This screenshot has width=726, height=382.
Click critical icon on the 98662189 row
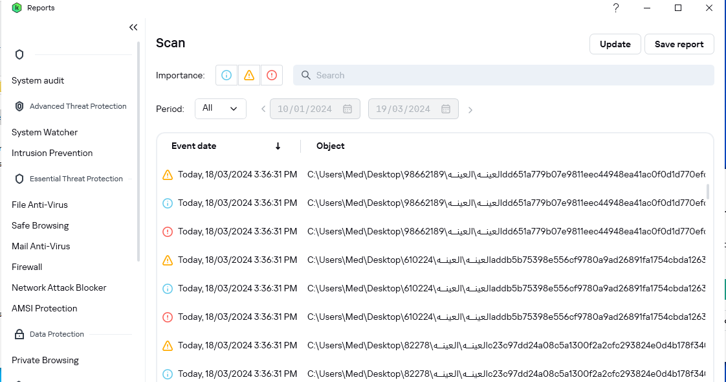(168, 232)
